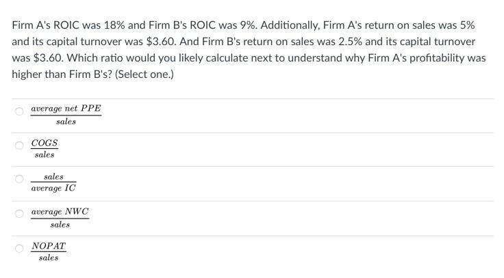Choose the COGS over sales radio button
The width and height of the screenshot is (504, 278).
point(19,145)
